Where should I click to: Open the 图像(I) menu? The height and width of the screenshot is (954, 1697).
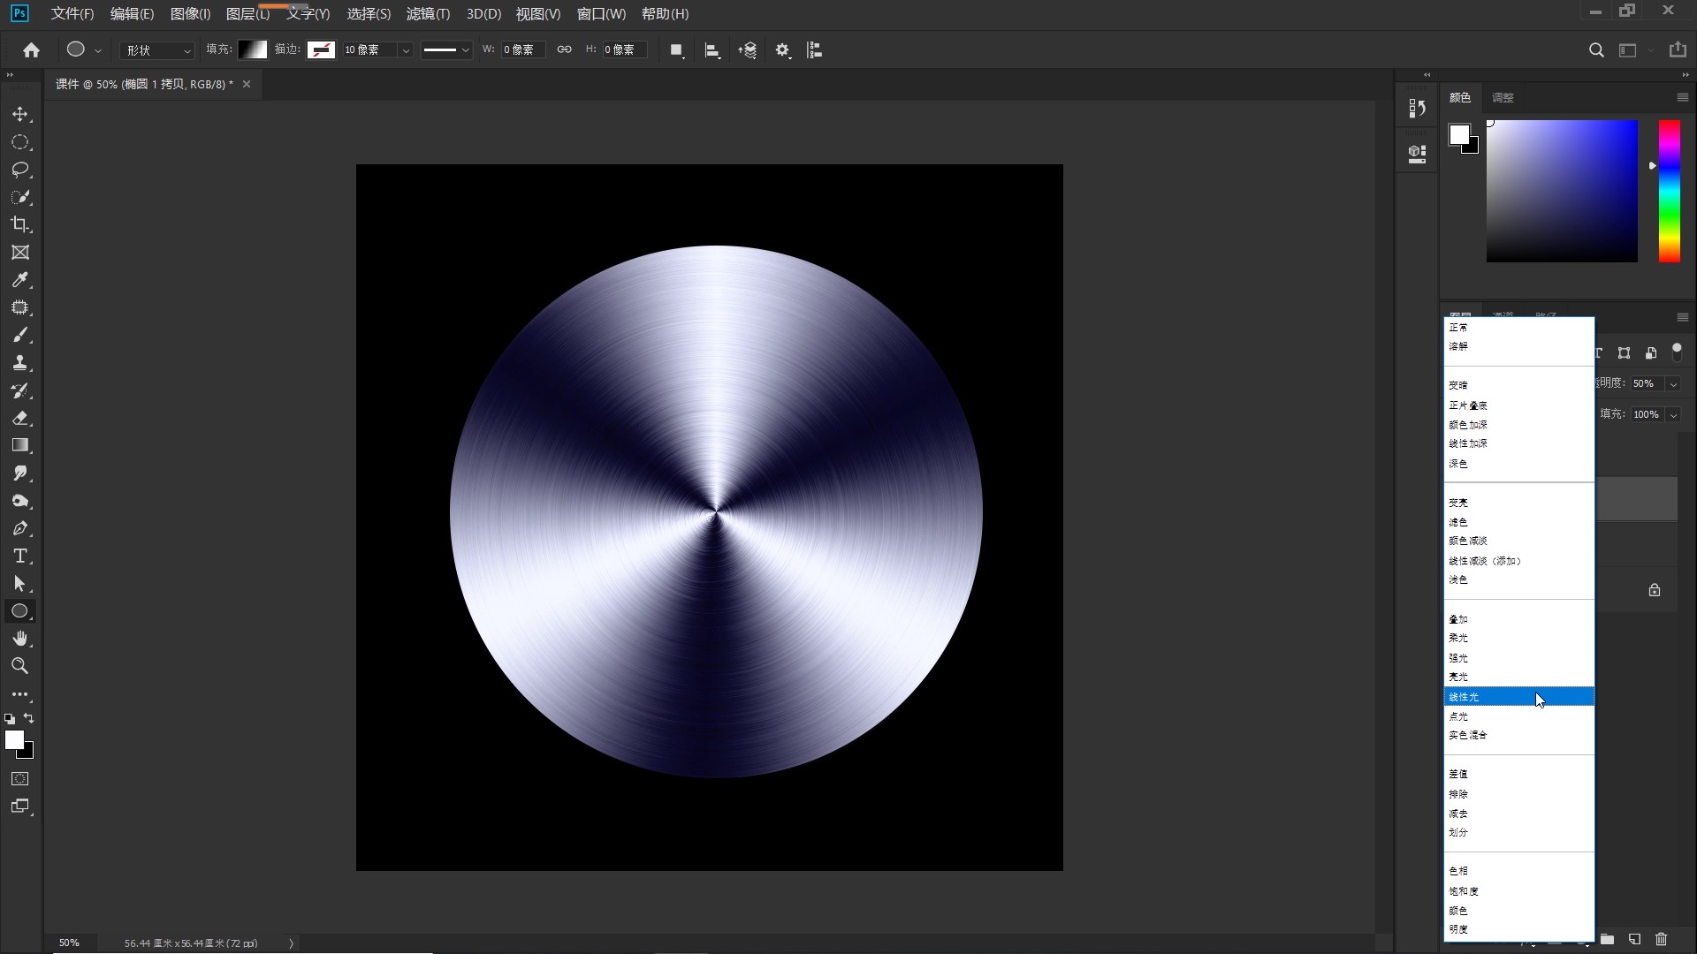[190, 14]
